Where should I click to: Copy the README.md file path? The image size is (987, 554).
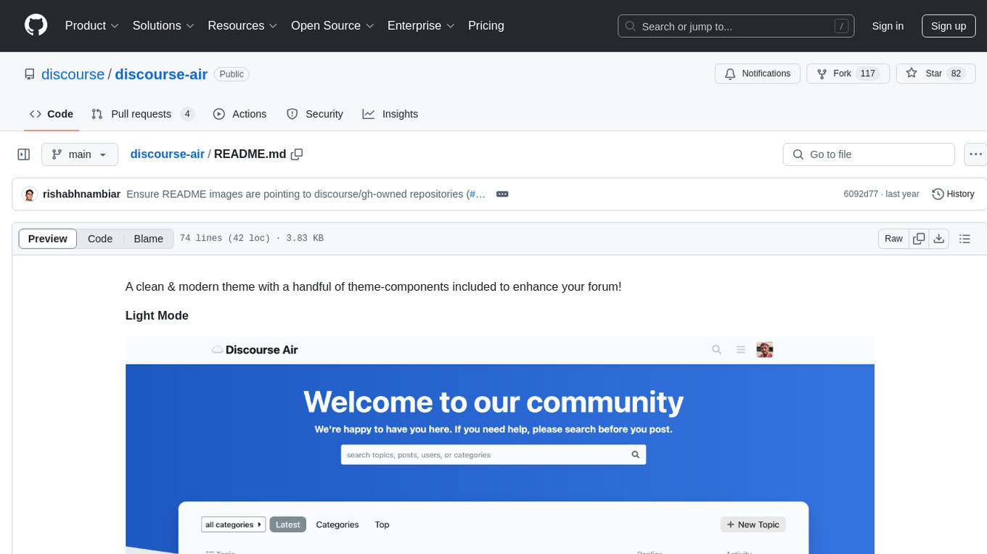[x=297, y=154]
